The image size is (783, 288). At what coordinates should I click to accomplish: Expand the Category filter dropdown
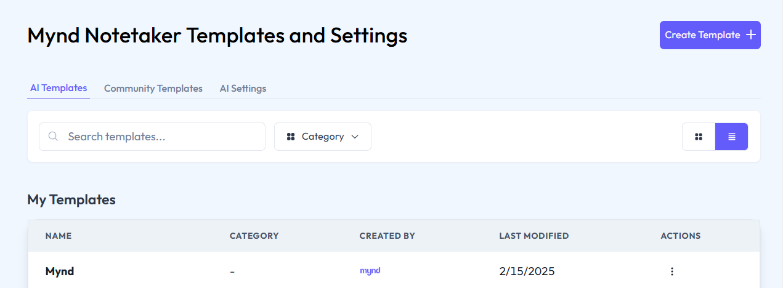[322, 137]
